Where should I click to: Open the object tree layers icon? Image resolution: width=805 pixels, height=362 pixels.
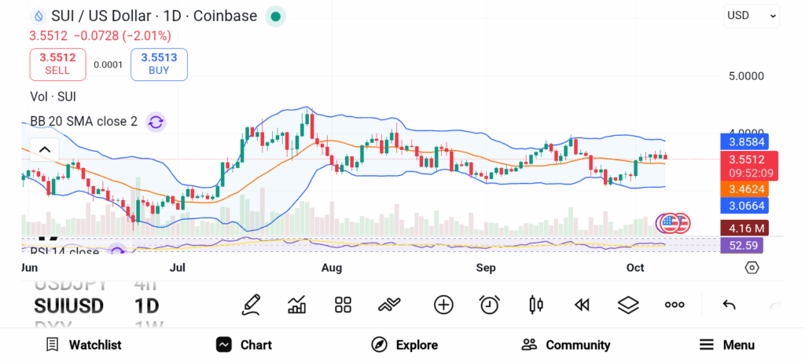tap(628, 305)
